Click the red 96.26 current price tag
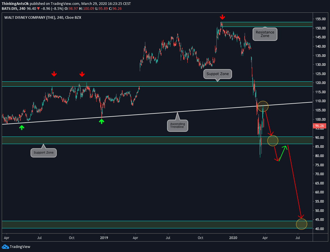Screen dimensions: 330x252 (319, 126)
